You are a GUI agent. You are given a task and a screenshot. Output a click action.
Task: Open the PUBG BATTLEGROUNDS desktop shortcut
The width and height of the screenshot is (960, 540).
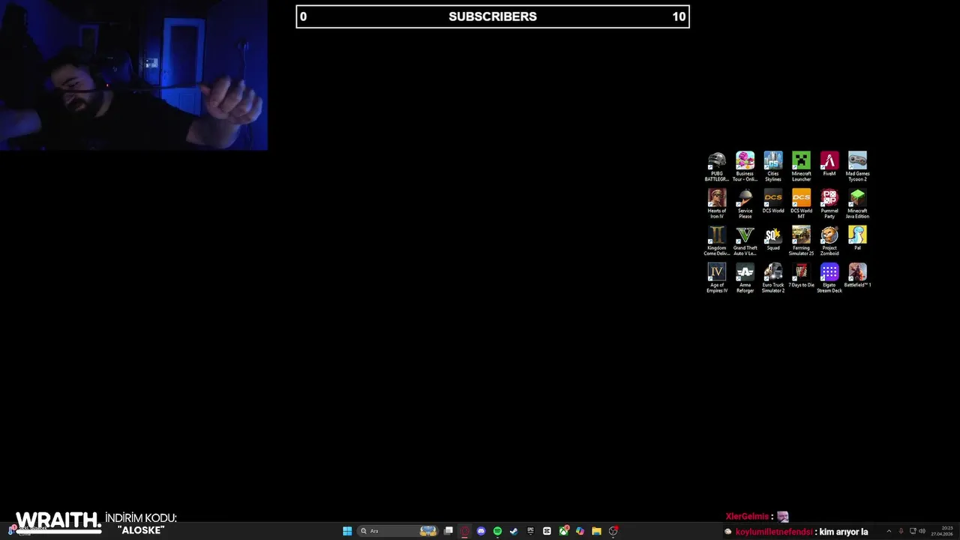[x=717, y=166]
